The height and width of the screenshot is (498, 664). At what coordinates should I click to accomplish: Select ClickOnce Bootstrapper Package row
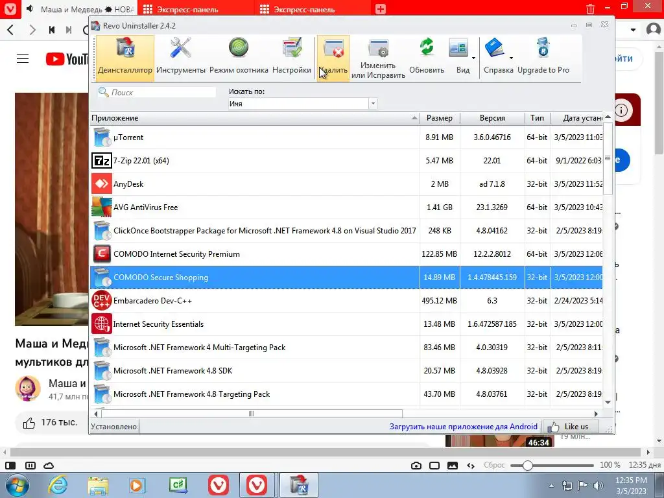tap(346, 231)
